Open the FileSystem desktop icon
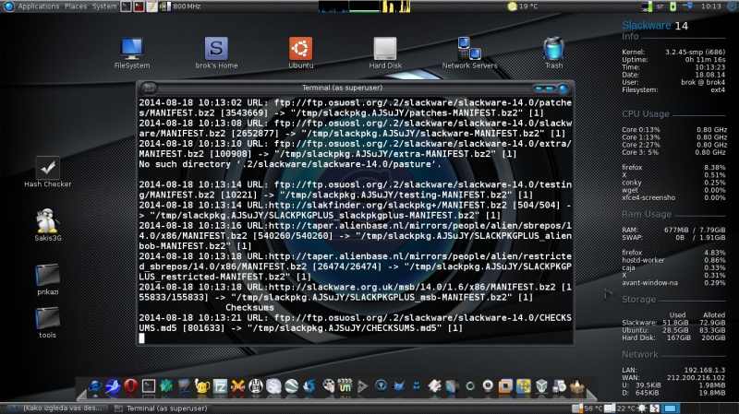The width and height of the screenshot is (739, 414). 132,53
